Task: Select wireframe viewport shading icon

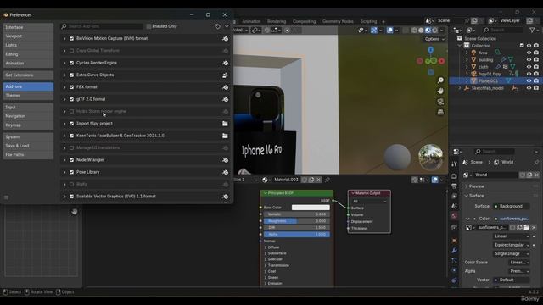Action: (414, 30)
